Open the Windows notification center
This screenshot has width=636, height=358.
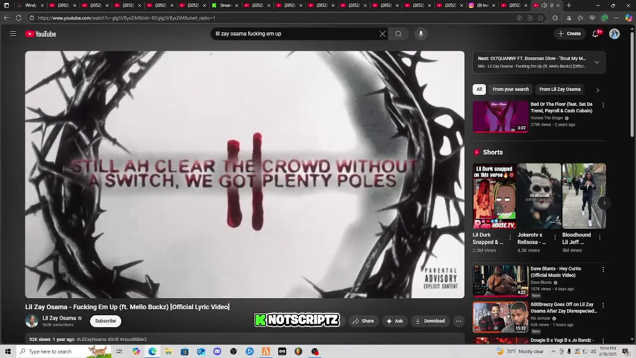(x=626, y=352)
